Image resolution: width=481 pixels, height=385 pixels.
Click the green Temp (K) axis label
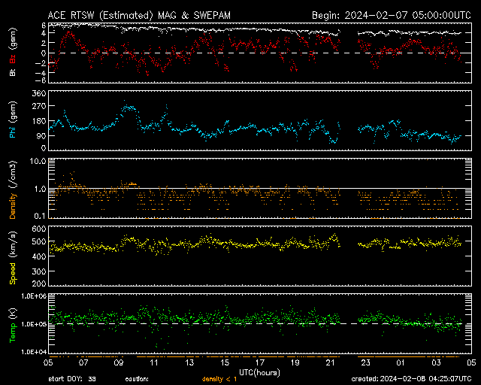coord(12,323)
